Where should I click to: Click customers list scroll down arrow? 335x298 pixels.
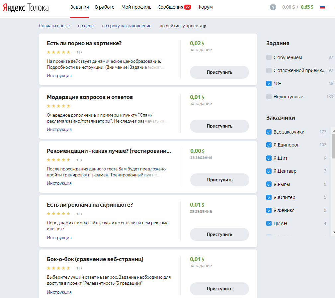click(x=334, y=232)
